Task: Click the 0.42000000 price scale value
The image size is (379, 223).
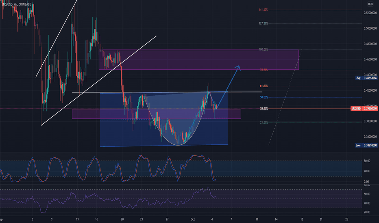Action: click(370, 90)
